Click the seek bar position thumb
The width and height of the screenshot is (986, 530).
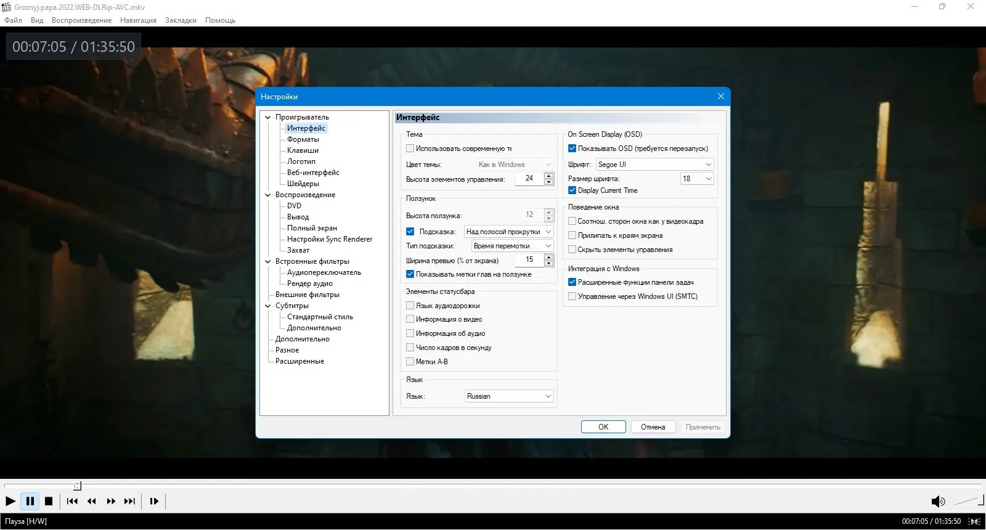click(77, 486)
